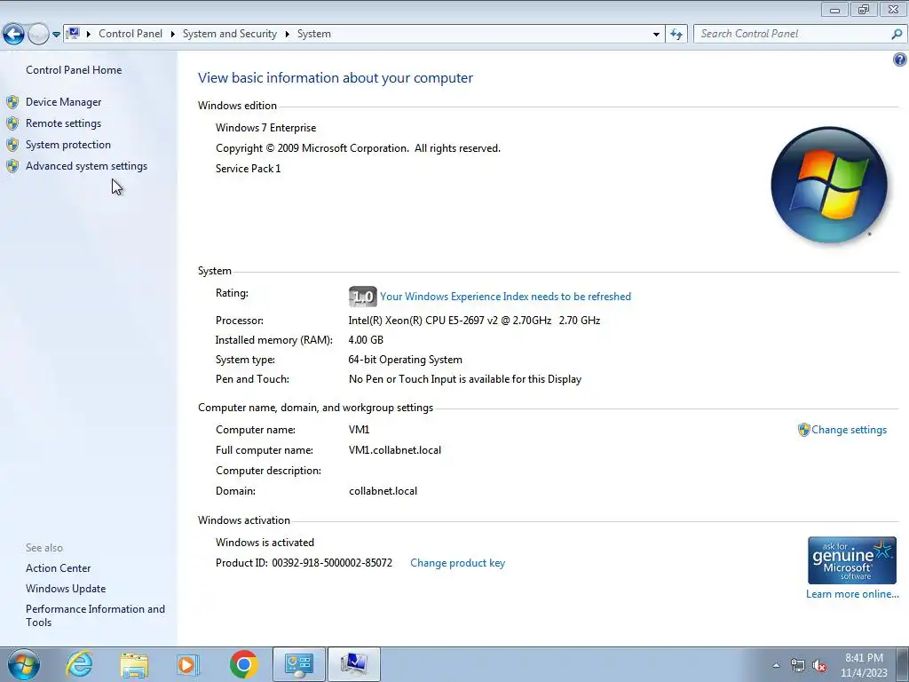Viewport: 909px width, 682px height.
Task: Click the 4.00 GB installed memory value
Action: point(366,340)
